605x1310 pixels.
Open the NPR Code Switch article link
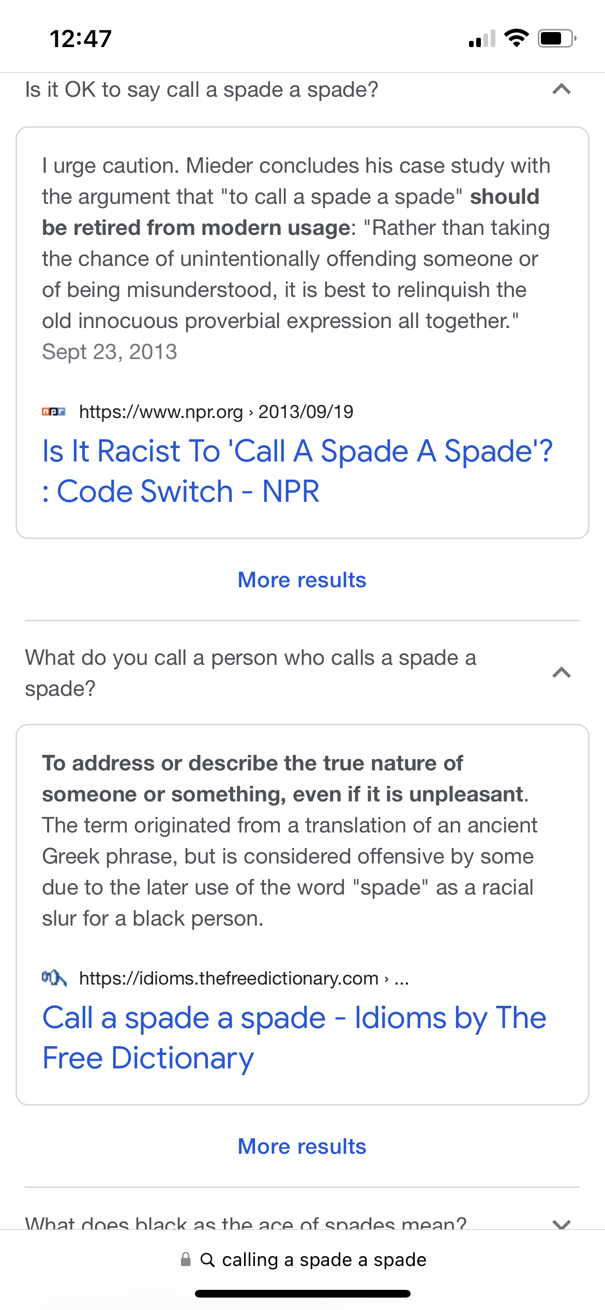[297, 471]
